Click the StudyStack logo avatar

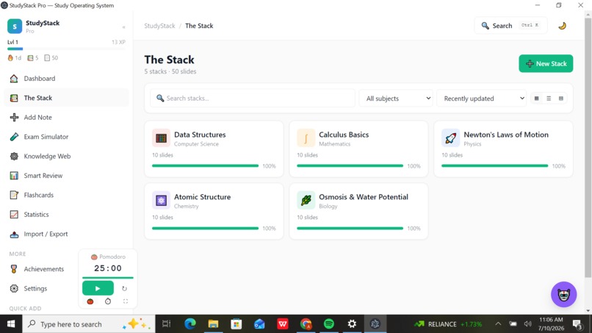click(x=15, y=26)
